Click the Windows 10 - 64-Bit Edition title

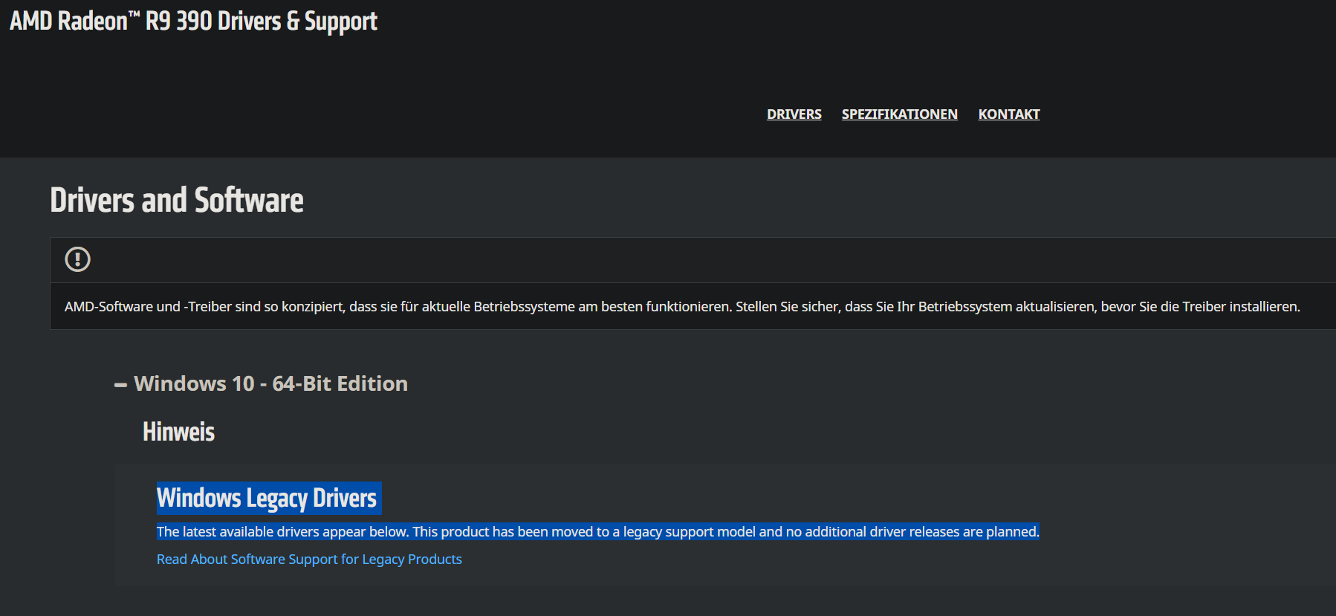click(x=270, y=383)
